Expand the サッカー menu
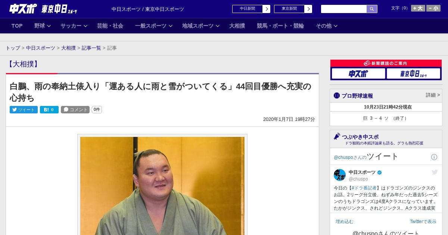448x235 pixels. (x=74, y=26)
